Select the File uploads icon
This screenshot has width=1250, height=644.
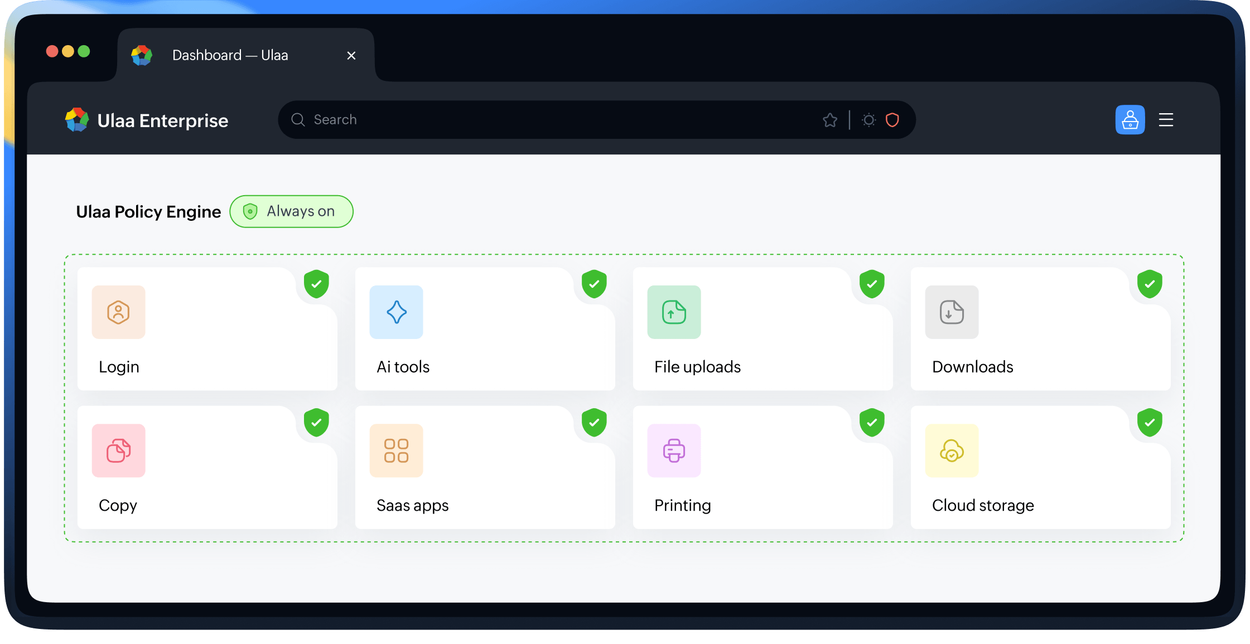coord(674,312)
